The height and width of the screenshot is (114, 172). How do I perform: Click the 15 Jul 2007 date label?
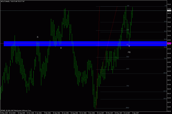point(127,113)
